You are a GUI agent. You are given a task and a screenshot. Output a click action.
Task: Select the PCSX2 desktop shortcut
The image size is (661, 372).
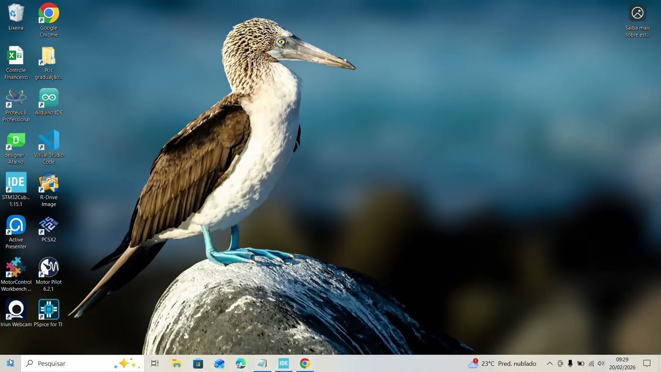49,229
